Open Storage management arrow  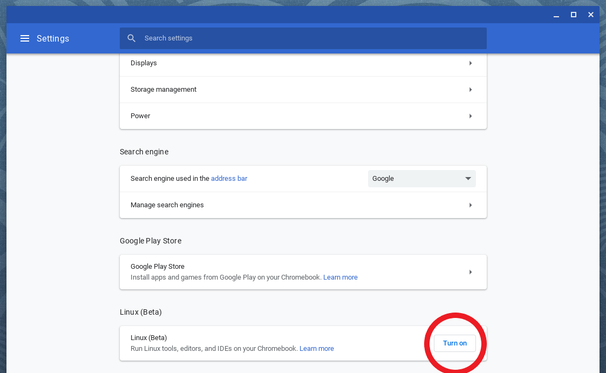471,90
